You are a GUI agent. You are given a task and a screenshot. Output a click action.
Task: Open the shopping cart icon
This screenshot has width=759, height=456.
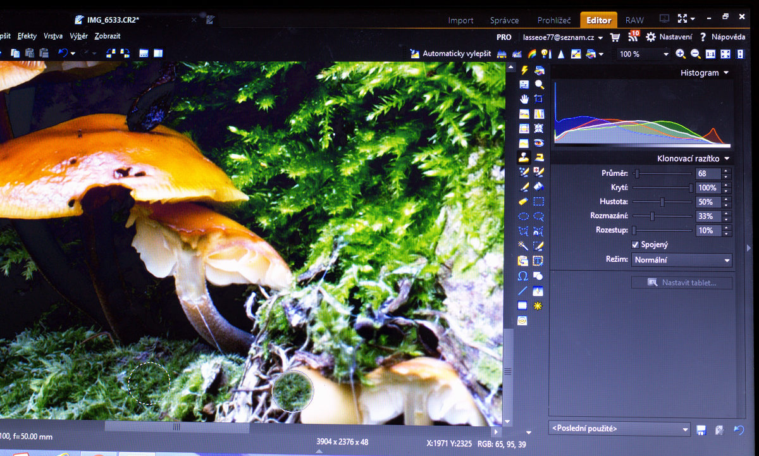pos(615,37)
